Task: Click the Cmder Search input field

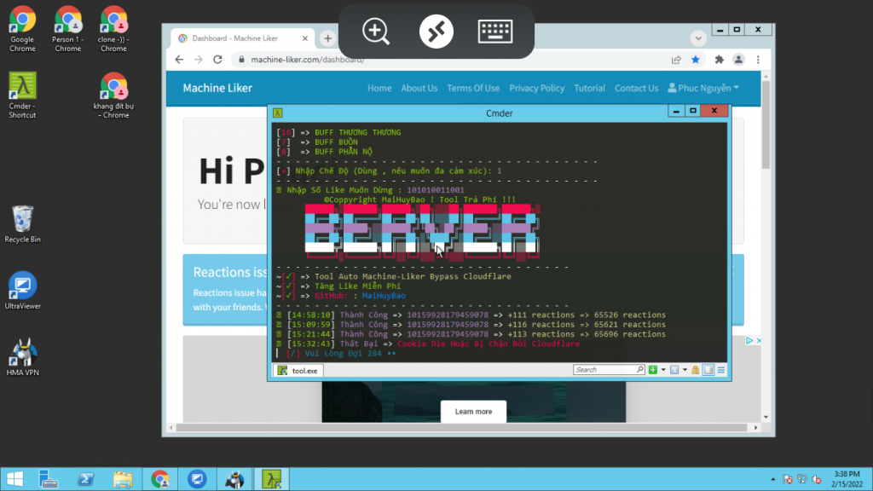Action: pos(605,370)
